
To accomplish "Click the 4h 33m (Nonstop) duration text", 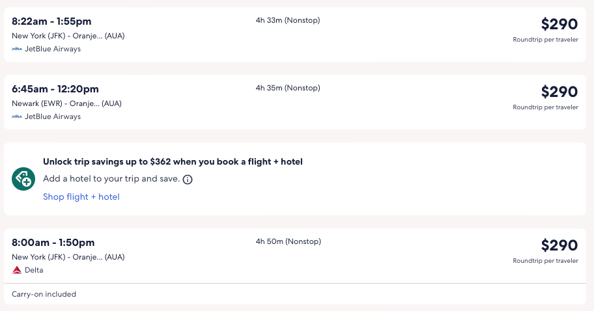I will pos(288,20).
